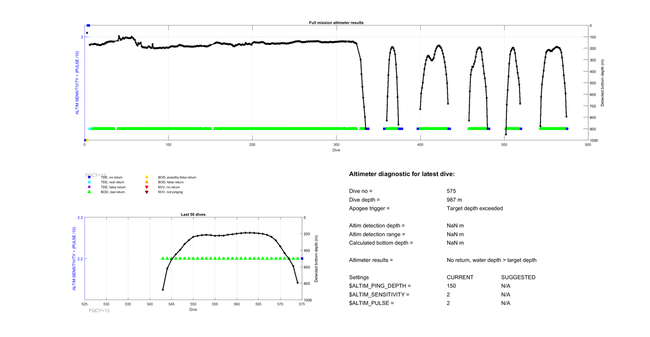Click the 'Altim detection depth =' label

377,226
